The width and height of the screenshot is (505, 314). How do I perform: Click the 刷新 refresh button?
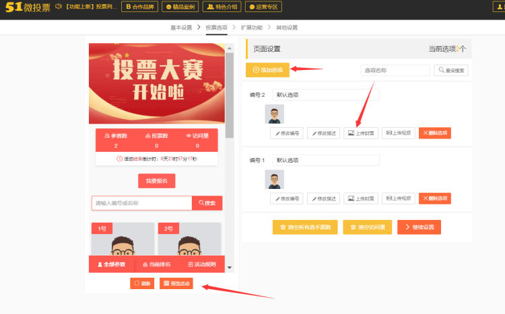click(142, 284)
